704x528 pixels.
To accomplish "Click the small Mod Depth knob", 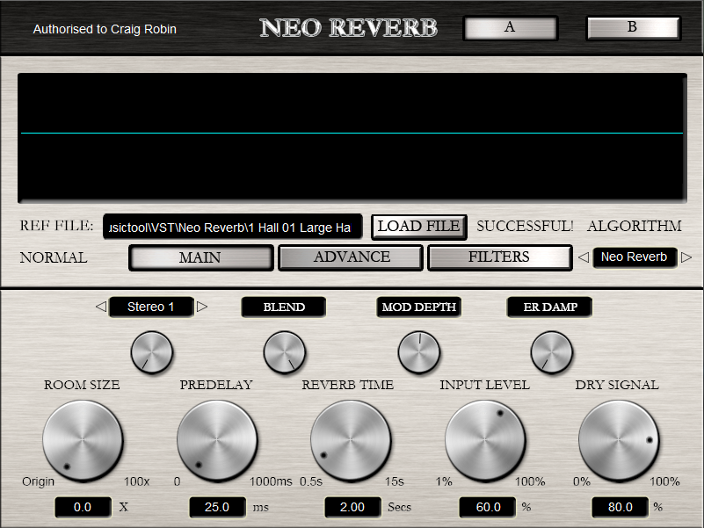I will pyautogui.click(x=418, y=352).
